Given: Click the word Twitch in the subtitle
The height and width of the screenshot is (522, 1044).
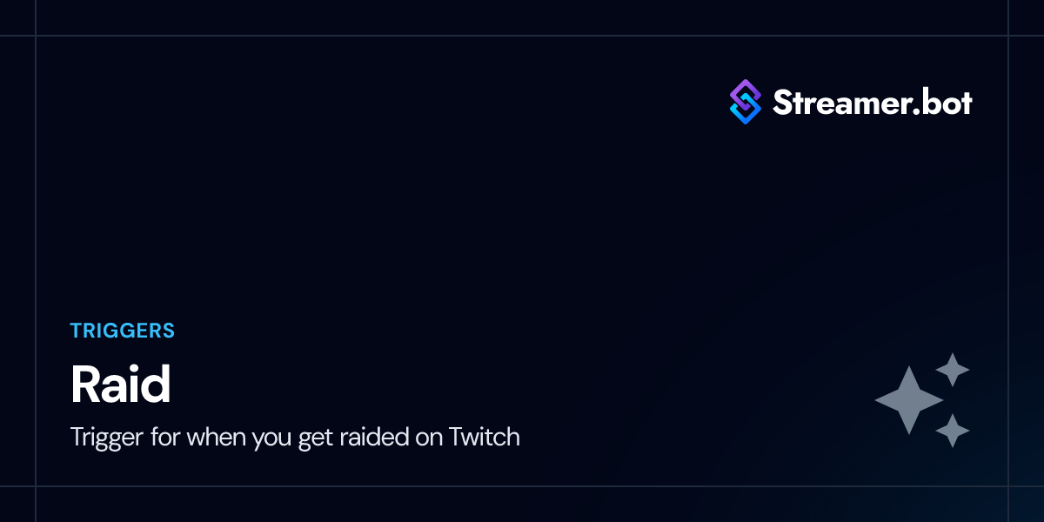Looking at the screenshot, I should tap(484, 436).
